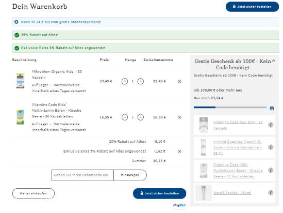Click the info icon in shipping notice
This screenshot has height=213, width=283.
pyautogui.click(x=16, y=22)
